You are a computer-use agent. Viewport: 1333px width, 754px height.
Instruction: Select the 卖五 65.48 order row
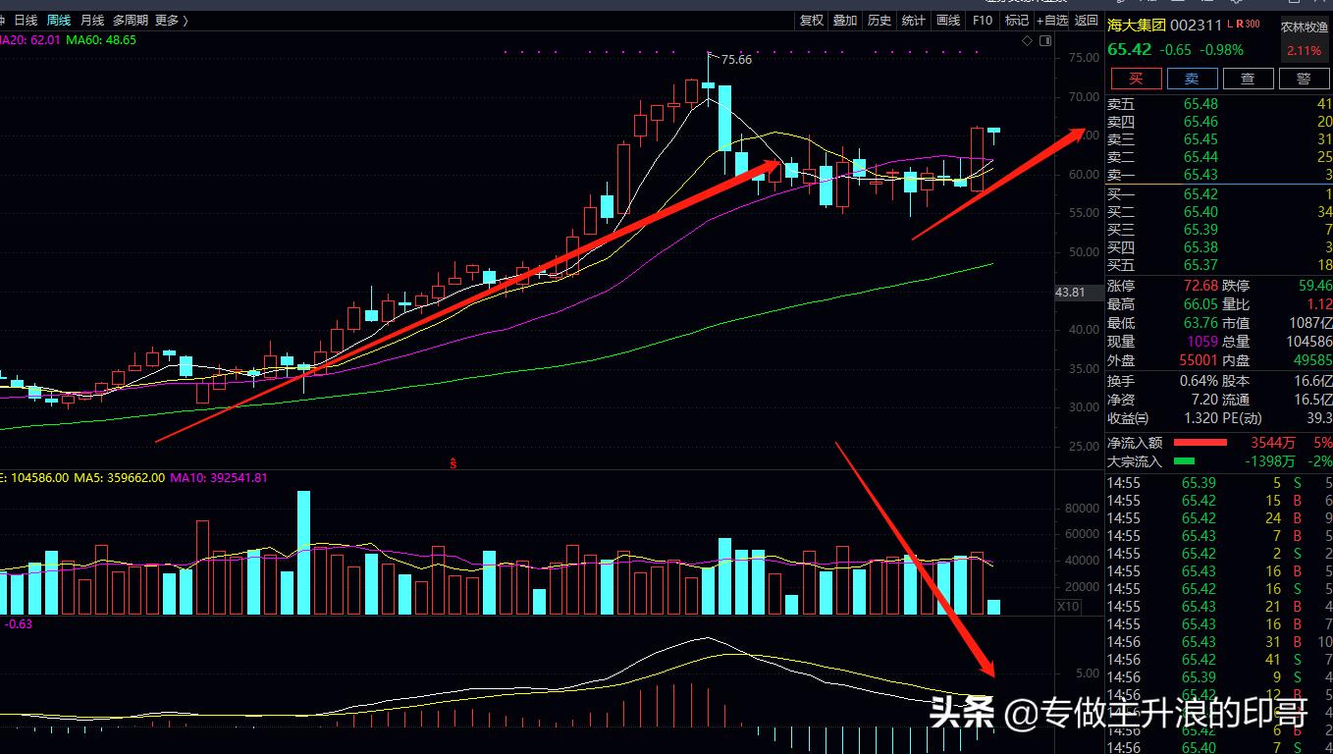click(1219, 104)
